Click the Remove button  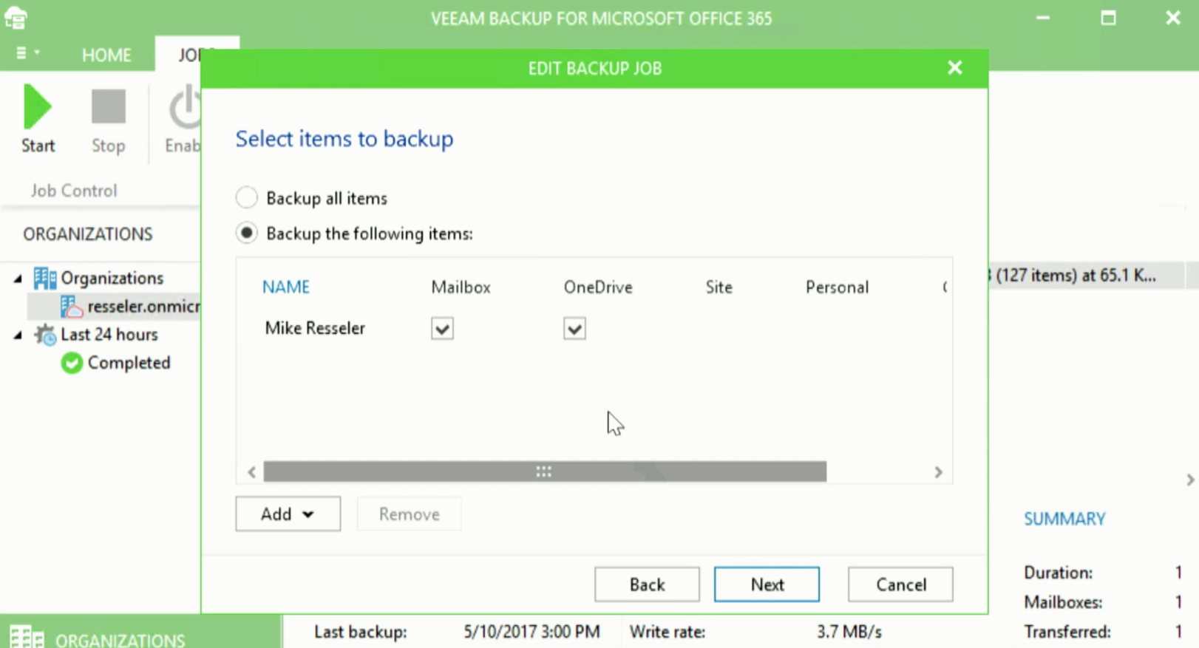(x=409, y=514)
